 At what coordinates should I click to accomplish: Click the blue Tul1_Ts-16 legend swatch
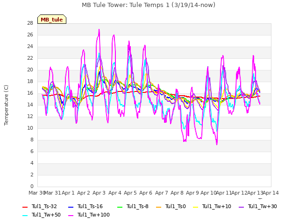(71, 207)
